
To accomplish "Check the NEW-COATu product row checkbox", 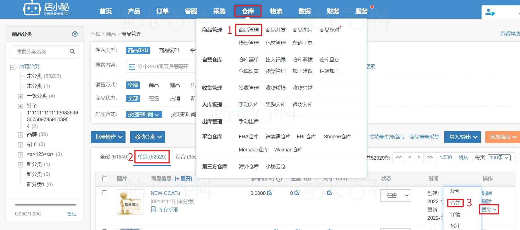I will (105, 193).
